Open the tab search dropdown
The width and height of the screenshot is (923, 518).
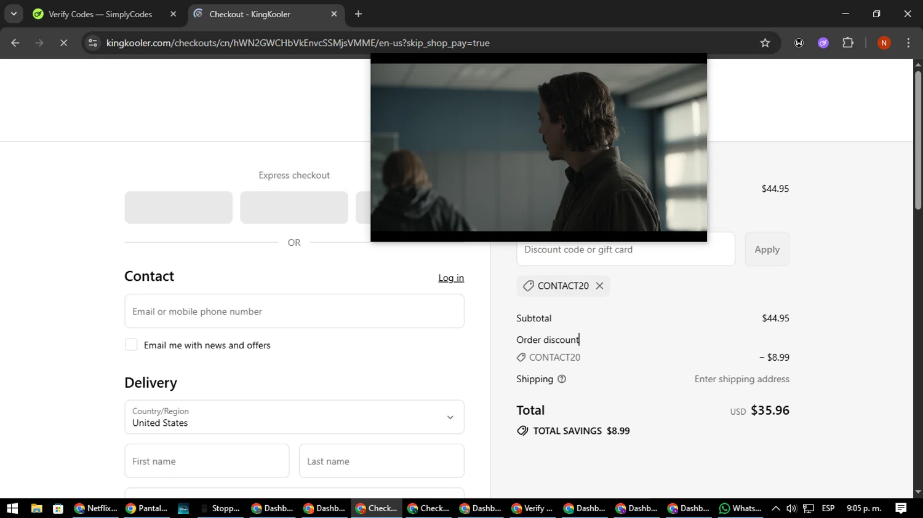[14, 14]
